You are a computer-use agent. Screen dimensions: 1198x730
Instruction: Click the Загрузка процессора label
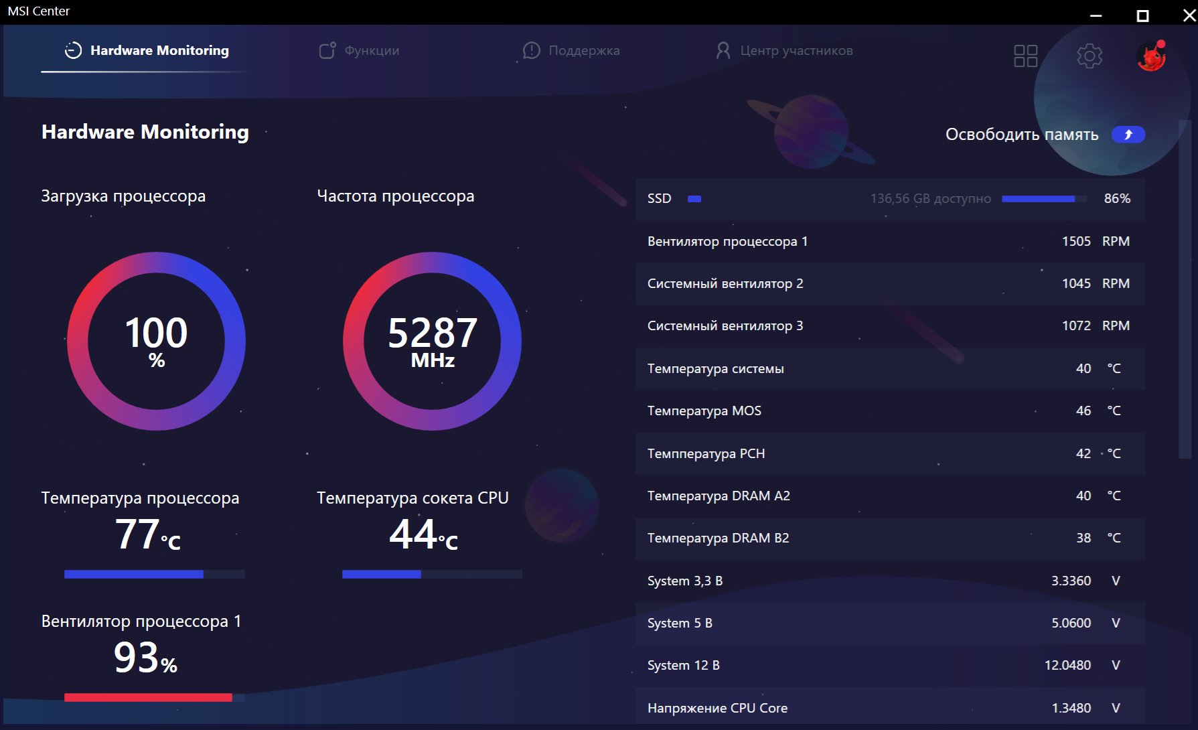(x=123, y=196)
